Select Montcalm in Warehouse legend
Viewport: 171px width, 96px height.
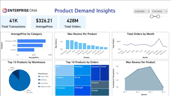tap(43, 83)
